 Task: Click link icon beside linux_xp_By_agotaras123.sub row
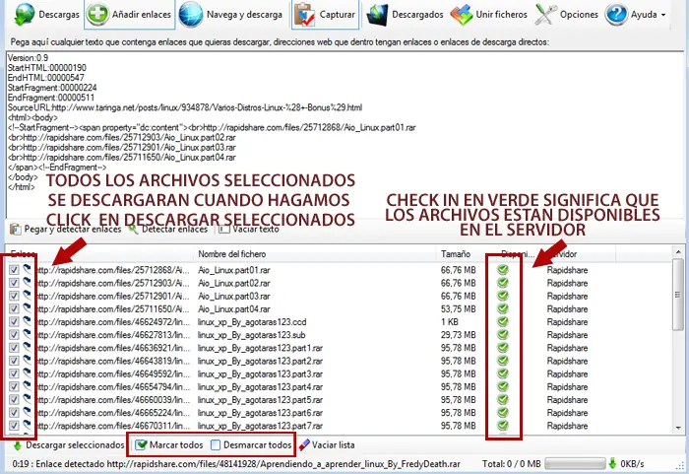tap(28, 334)
